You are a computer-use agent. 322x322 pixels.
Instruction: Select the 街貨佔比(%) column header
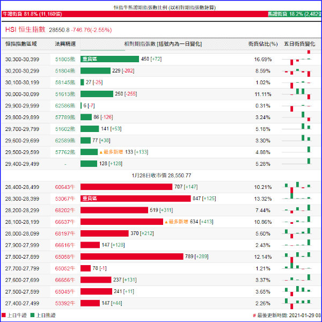[x=263, y=44]
